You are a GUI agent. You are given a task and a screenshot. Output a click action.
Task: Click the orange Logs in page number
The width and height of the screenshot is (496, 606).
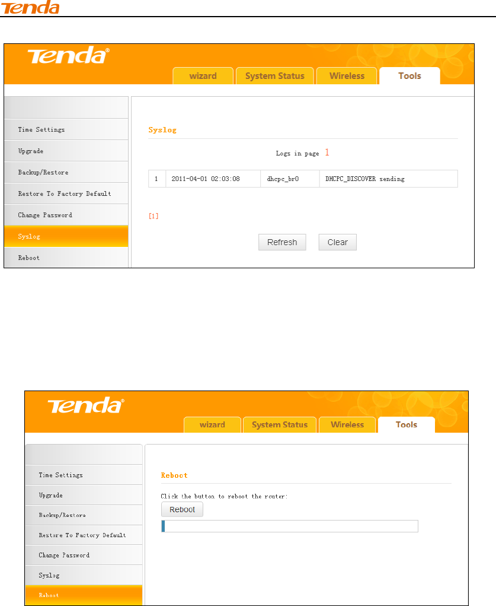(327, 153)
